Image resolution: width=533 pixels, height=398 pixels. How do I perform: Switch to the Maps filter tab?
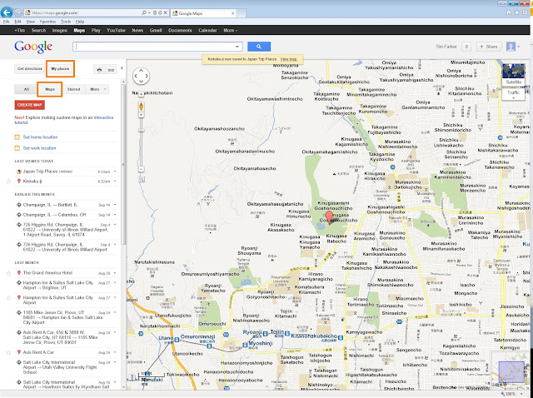click(50, 89)
